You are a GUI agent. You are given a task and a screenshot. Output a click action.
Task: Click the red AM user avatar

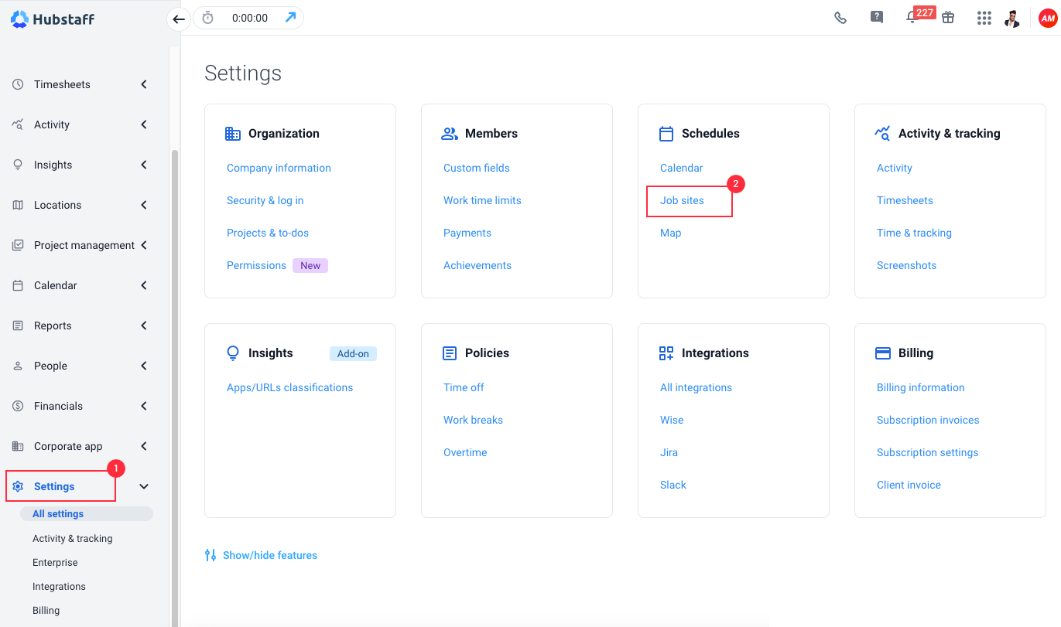tap(1048, 19)
